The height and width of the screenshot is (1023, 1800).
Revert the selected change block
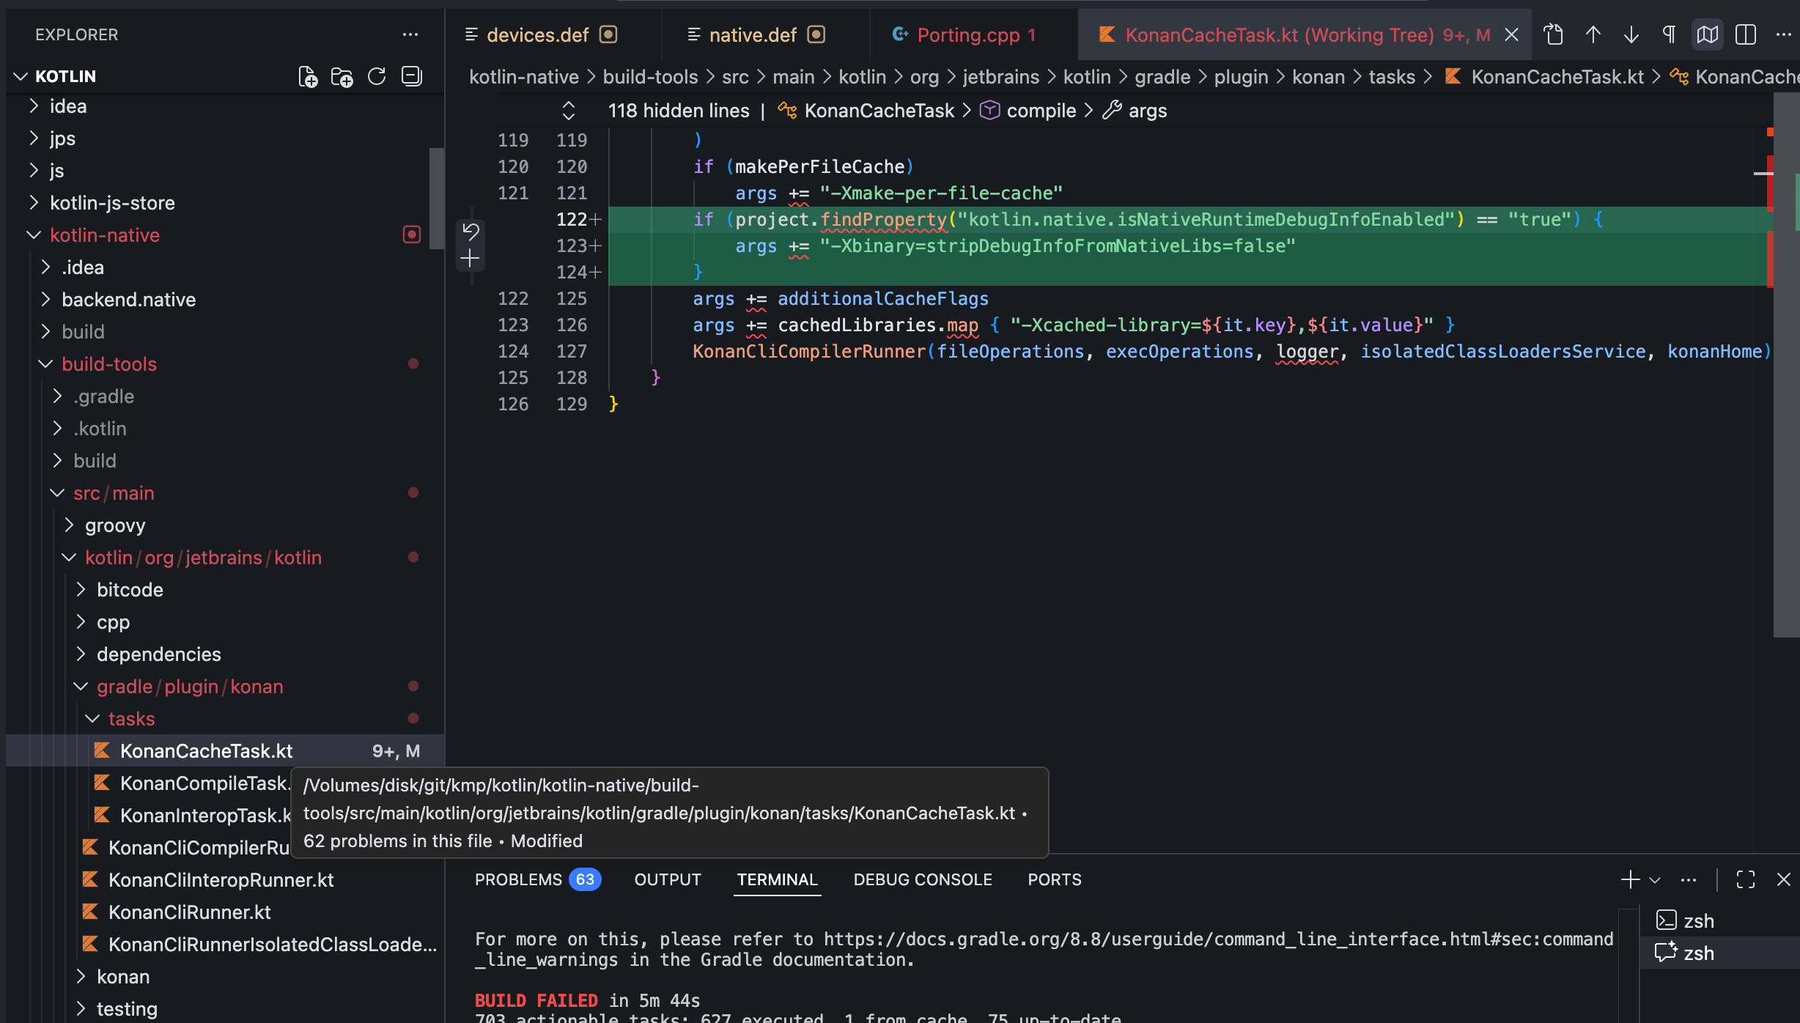tap(471, 232)
